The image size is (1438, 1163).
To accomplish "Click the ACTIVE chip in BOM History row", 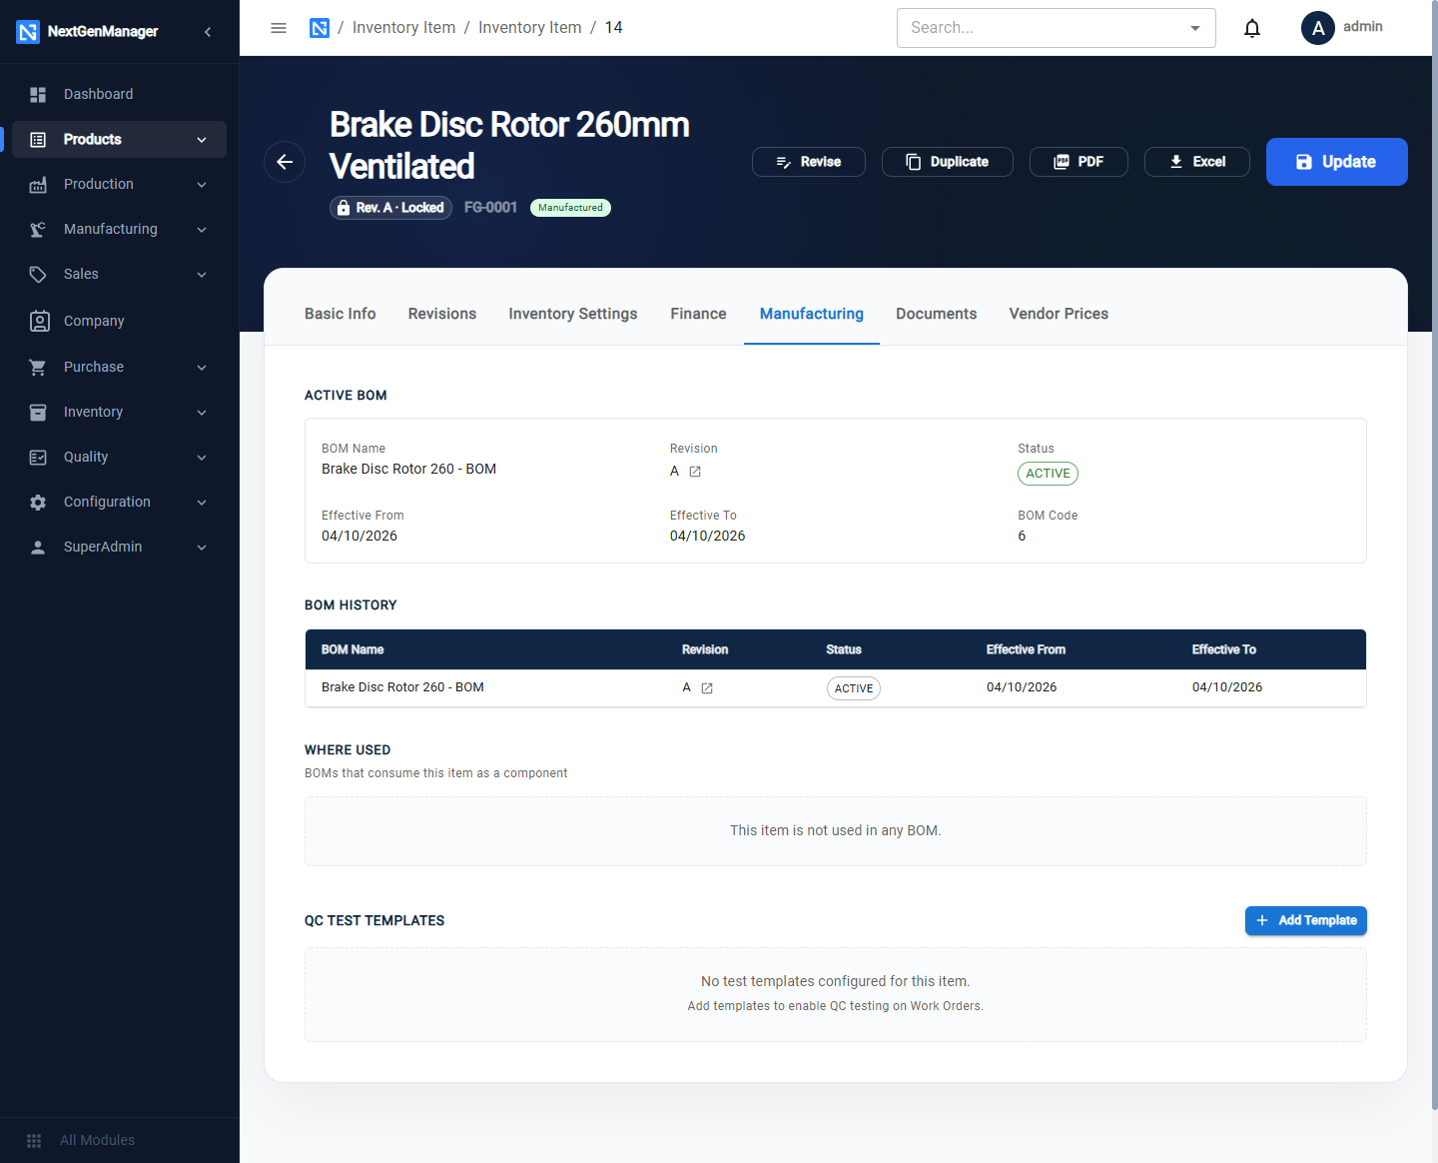I will point(854,688).
